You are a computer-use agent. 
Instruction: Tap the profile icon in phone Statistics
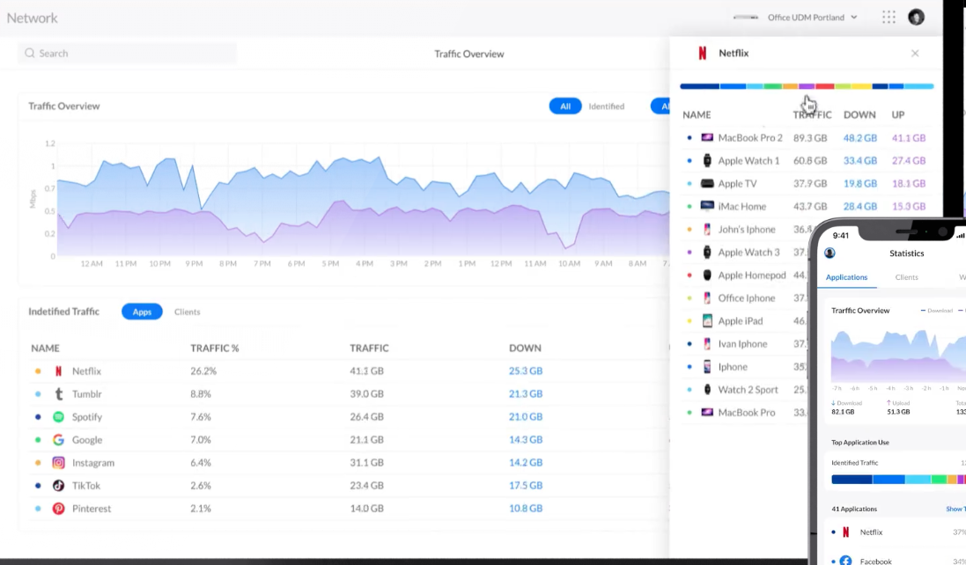[x=830, y=253]
